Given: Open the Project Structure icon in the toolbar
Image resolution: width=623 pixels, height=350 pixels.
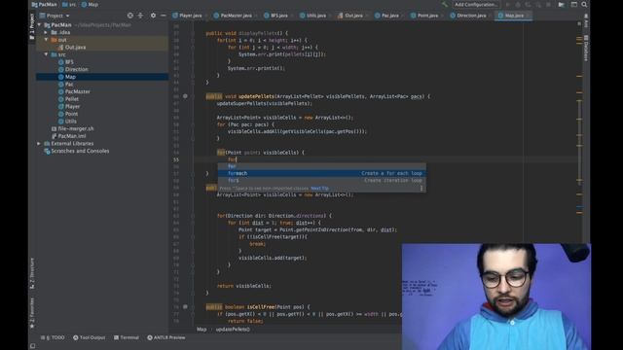Looking at the screenshot, I should (x=561, y=4).
